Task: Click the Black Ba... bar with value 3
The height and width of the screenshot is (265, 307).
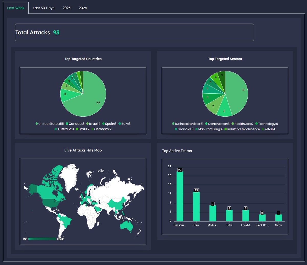Action: point(262,218)
